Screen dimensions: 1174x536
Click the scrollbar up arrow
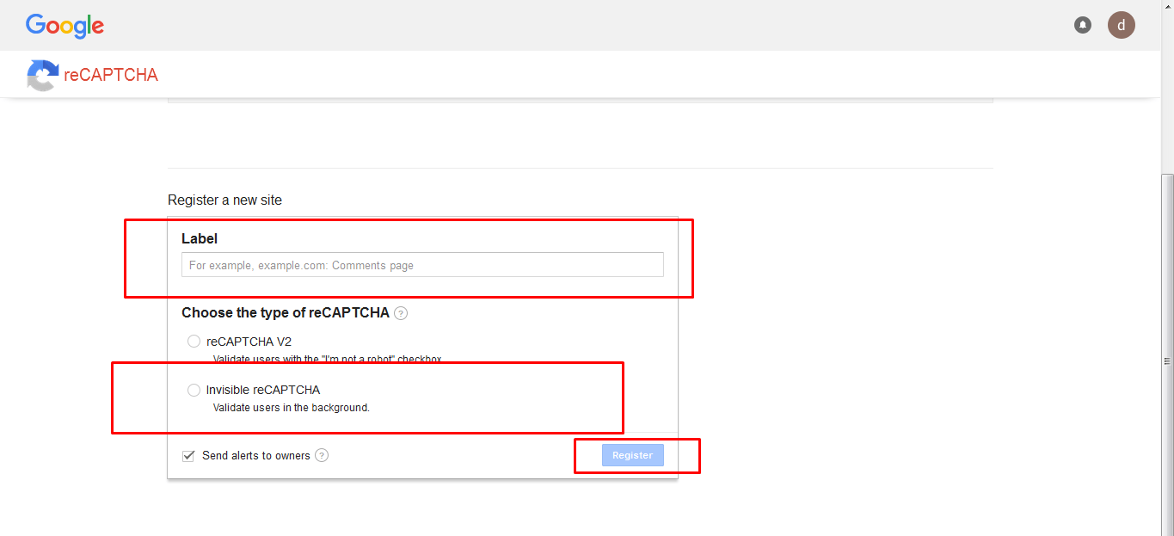pyautogui.click(x=1168, y=5)
